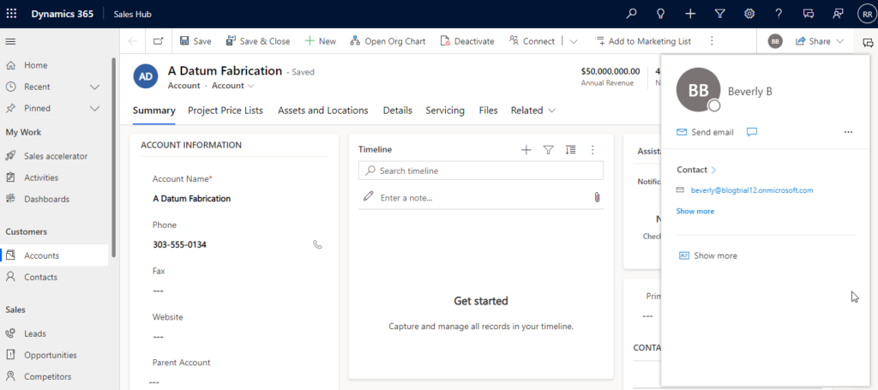
Task: Open the Assistant lightbulb icon
Action: (661, 14)
